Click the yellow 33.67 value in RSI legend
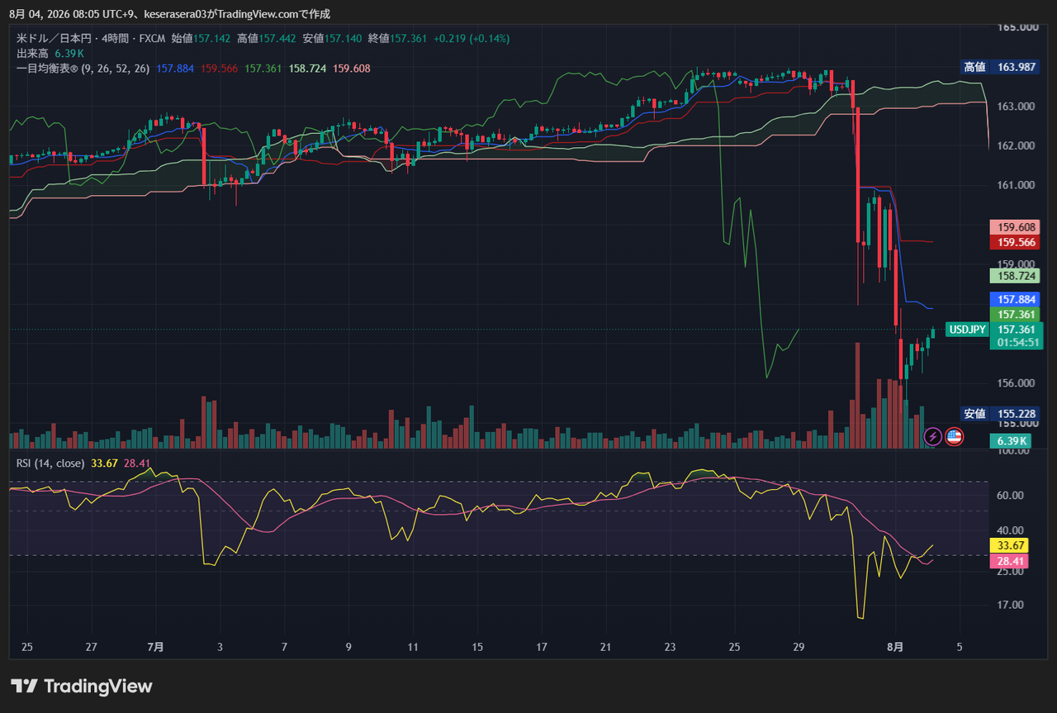Image resolution: width=1057 pixels, height=713 pixels. click(104, 463)
